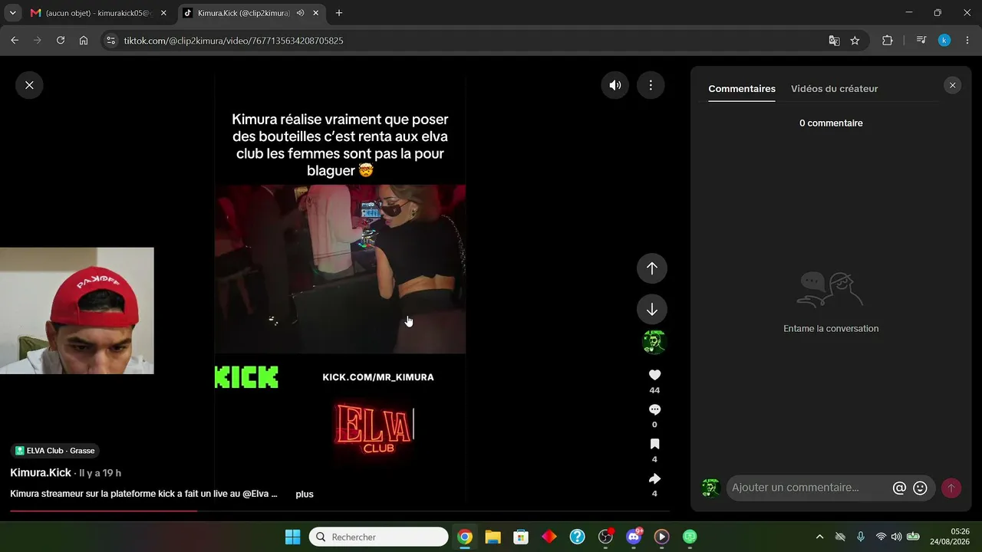Image resolution: width=982 pixels, height=552 pixels.
Task: Open a new browser tab
Action: point(339,13)
